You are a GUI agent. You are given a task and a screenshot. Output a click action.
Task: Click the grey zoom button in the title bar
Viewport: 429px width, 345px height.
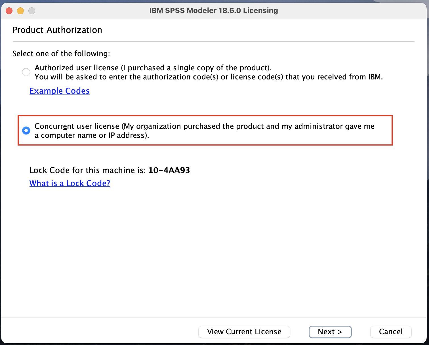pos(32,11)
